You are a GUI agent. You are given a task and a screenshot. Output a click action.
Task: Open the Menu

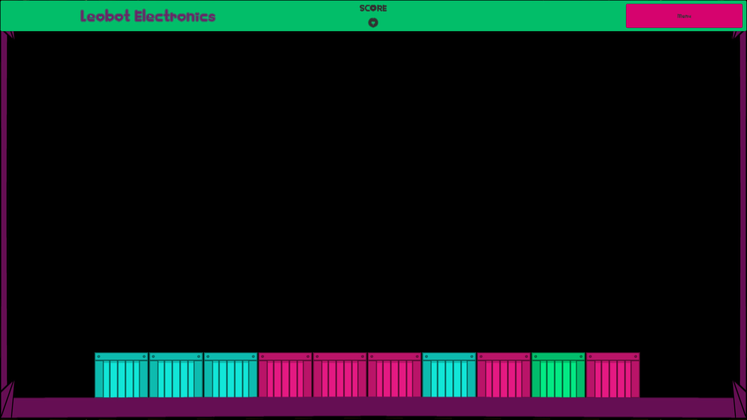[x=684, y=16]
